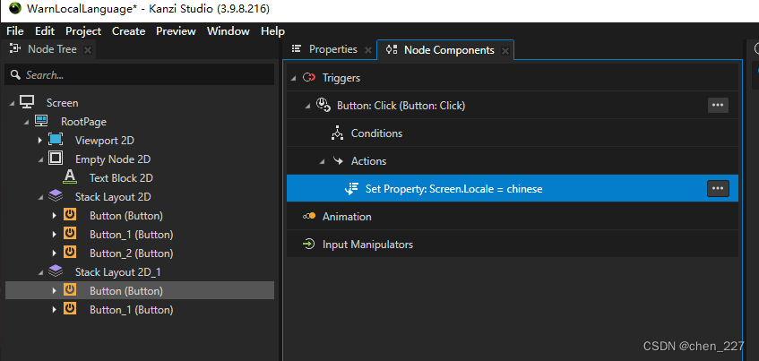The width and height of the screenshot is (759, 361).
Task: Click the Text Block 2D icon
Action: (70, 177)
